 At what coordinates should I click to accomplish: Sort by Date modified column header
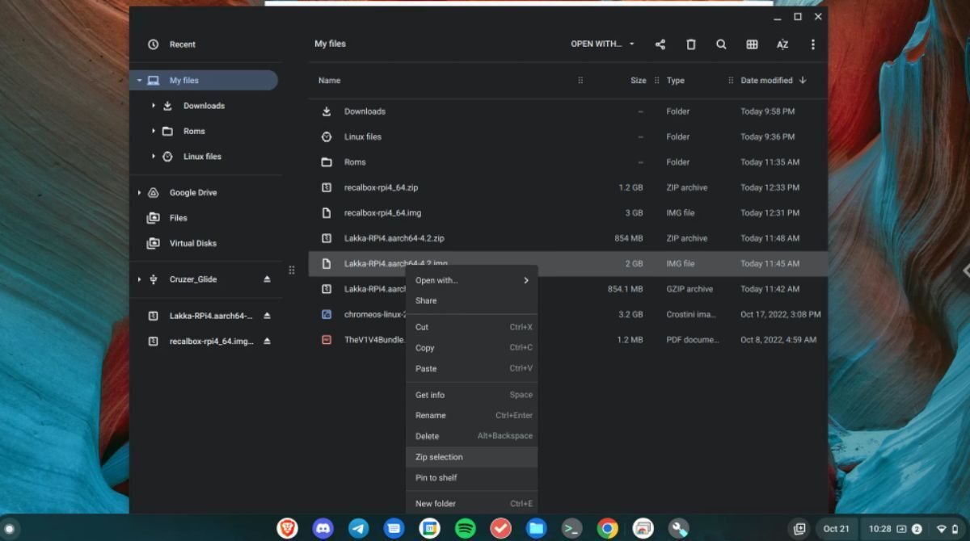click(766, 81)
